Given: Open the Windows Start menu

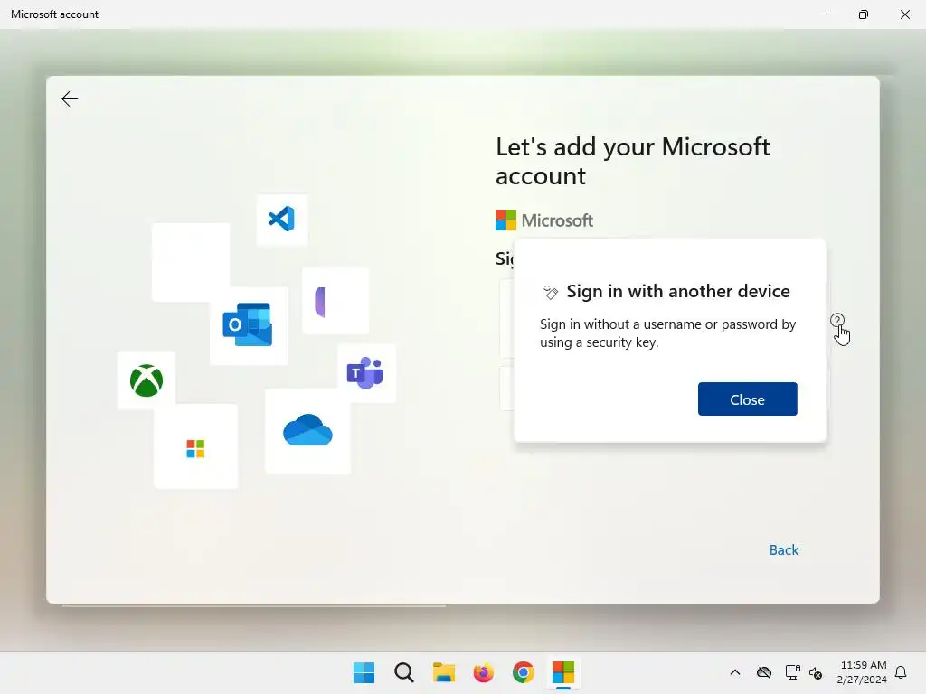Looking at the screenshot, I should click(364, 672).
